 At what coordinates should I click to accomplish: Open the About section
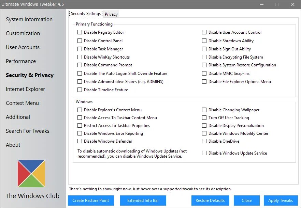13,145
